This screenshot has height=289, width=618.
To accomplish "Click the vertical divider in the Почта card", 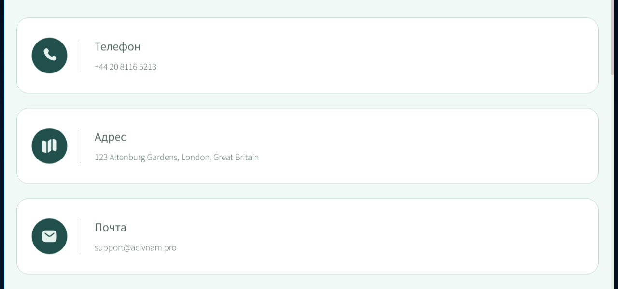I will [80, 236].
